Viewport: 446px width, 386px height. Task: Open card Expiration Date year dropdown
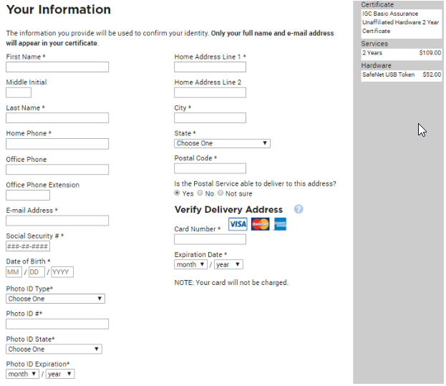point(228,264)
